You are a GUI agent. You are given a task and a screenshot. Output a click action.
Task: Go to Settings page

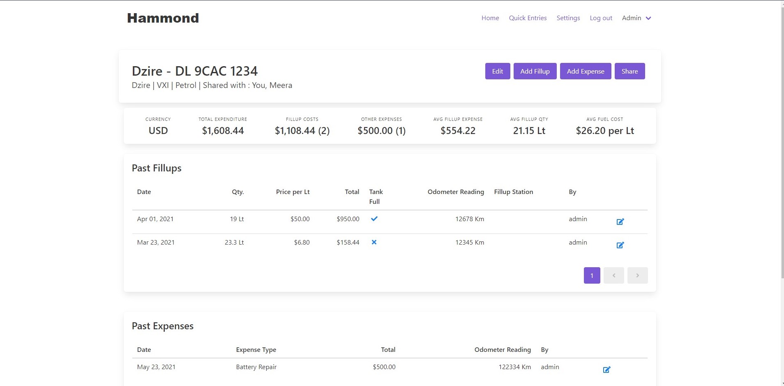click(568, 18)
